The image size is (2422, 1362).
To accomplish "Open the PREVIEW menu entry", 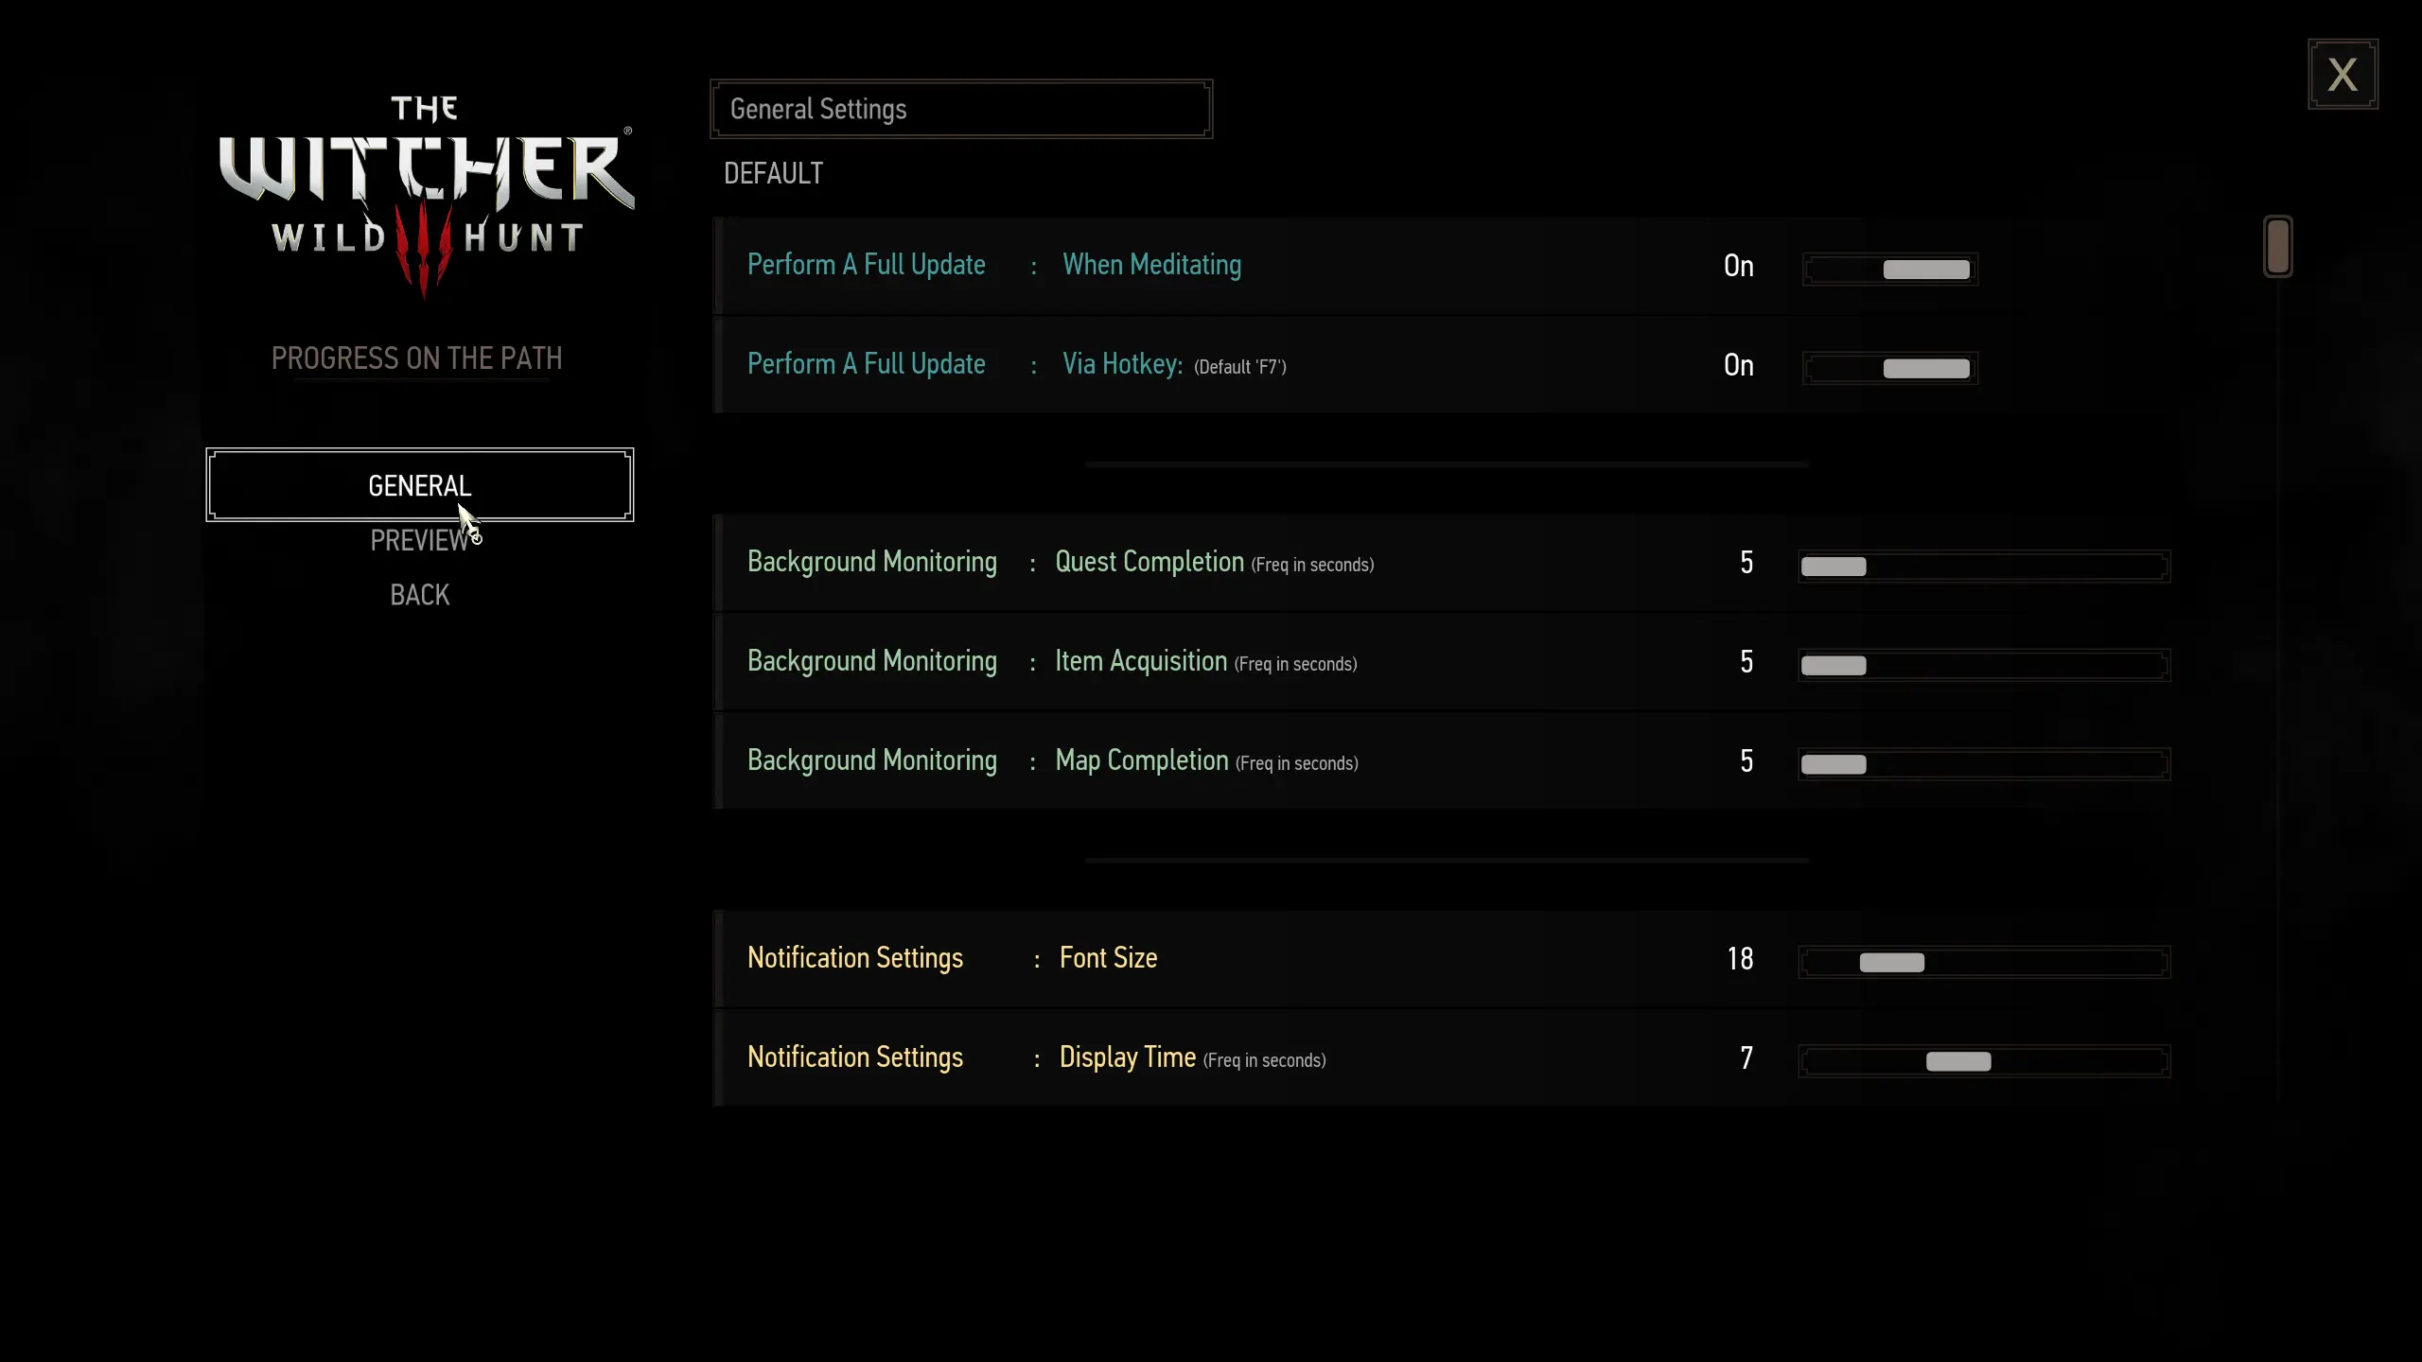I will (x=420, y=540).
